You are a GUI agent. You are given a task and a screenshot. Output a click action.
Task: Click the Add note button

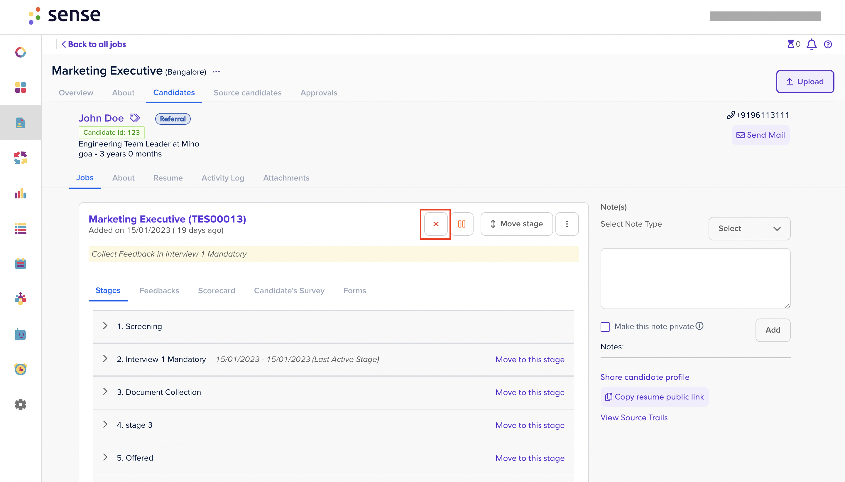pyautogui.click(x=773, y=330)
